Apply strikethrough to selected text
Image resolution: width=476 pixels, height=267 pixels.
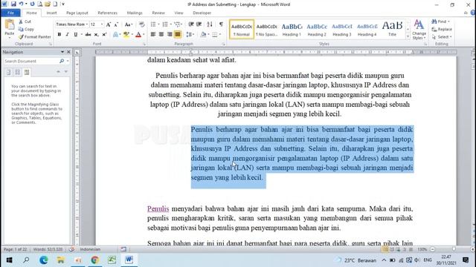(88, 35)
